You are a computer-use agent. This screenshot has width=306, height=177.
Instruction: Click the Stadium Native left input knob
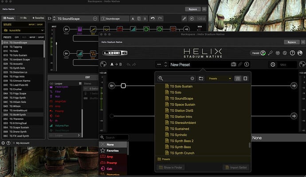103,64
